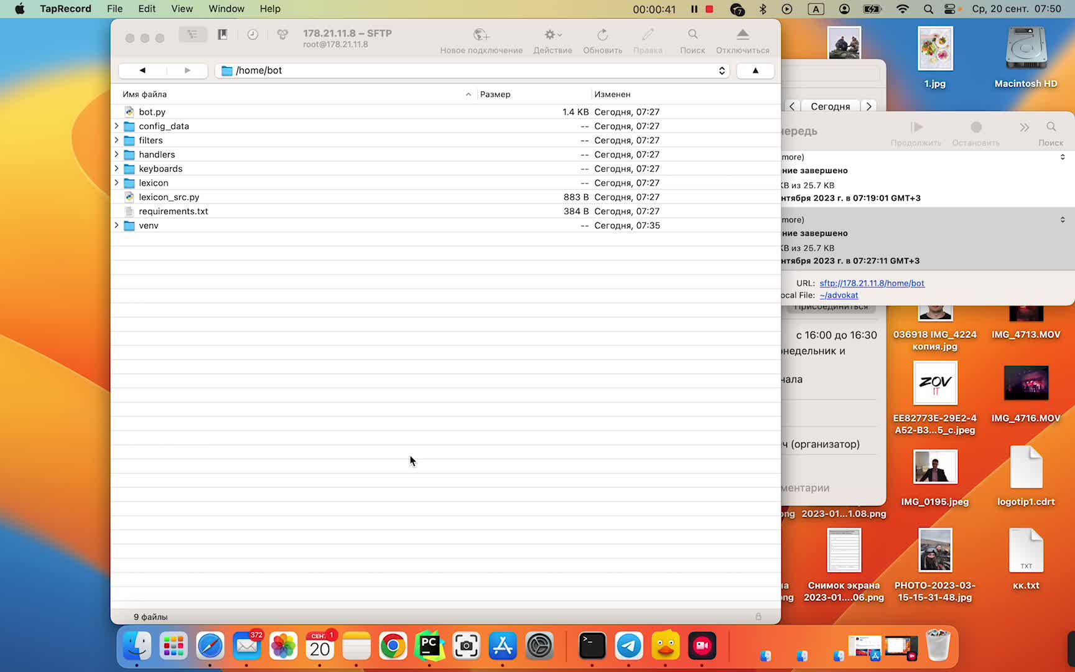The width and height of the screenshot is (1075, 672).
Task: Go to previous day in calendar
Action: pos(792,106)
